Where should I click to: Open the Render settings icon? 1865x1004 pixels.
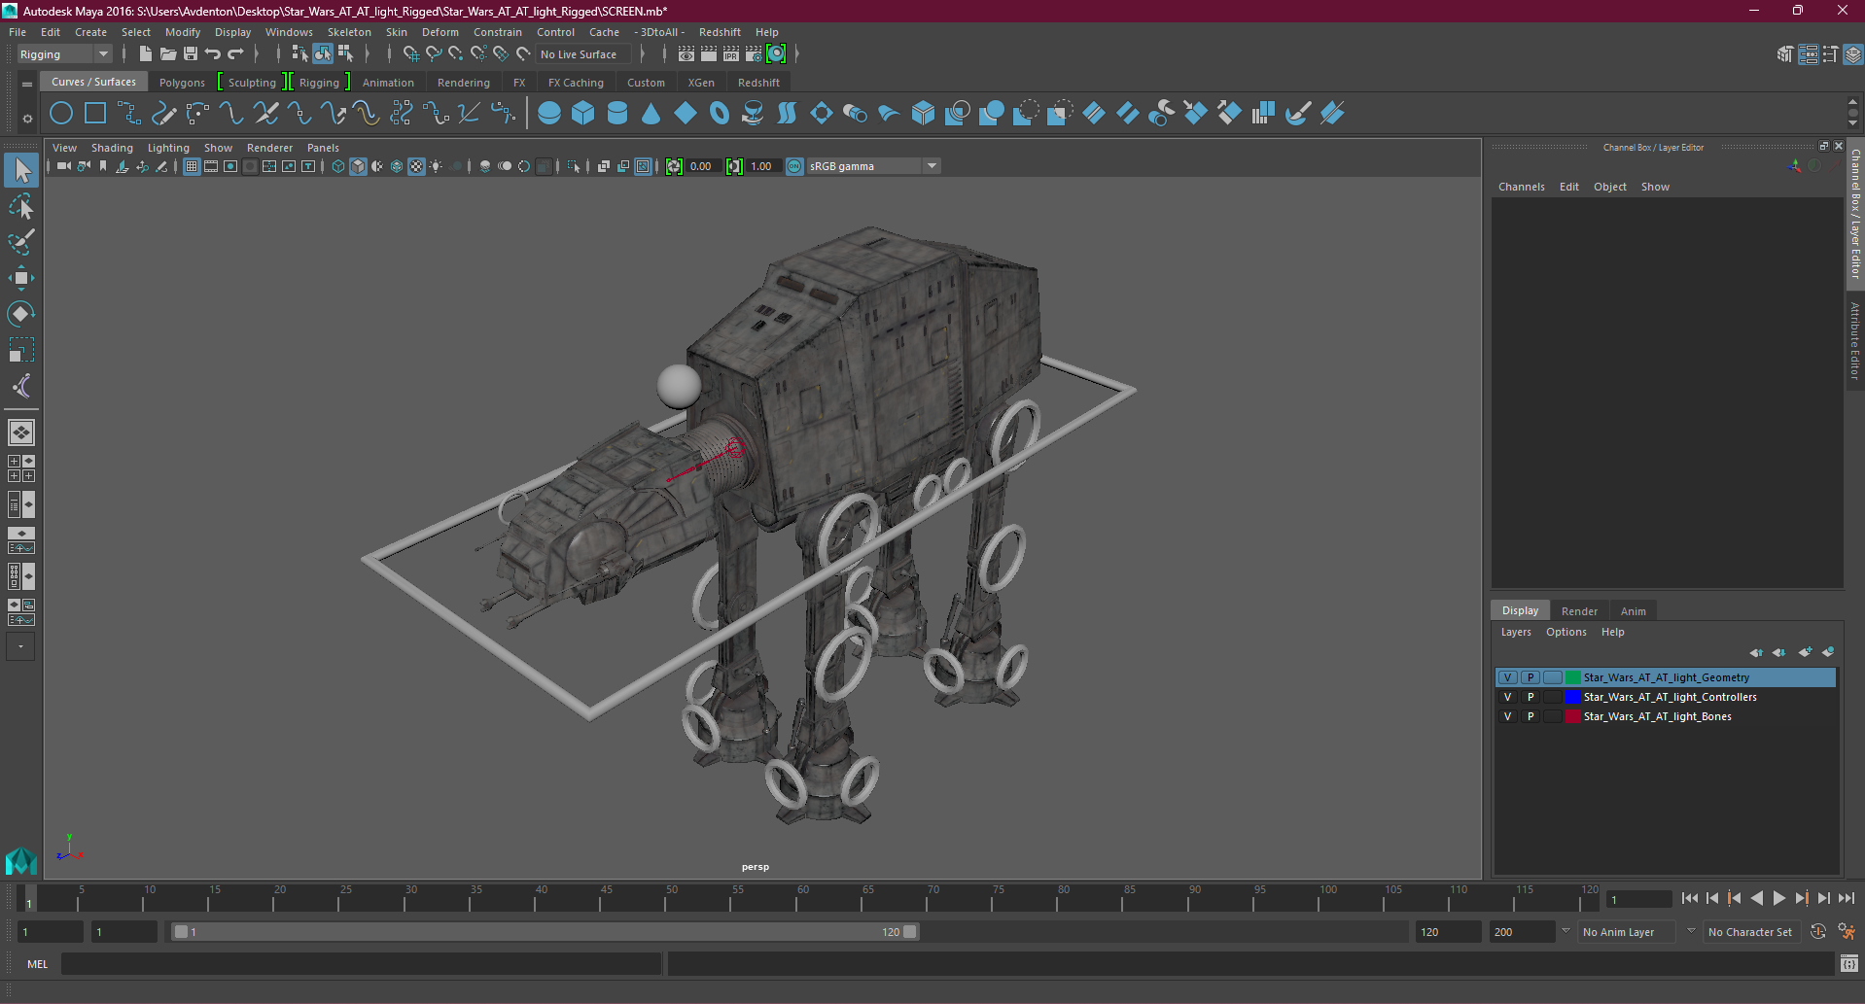(x=754, y=54)
